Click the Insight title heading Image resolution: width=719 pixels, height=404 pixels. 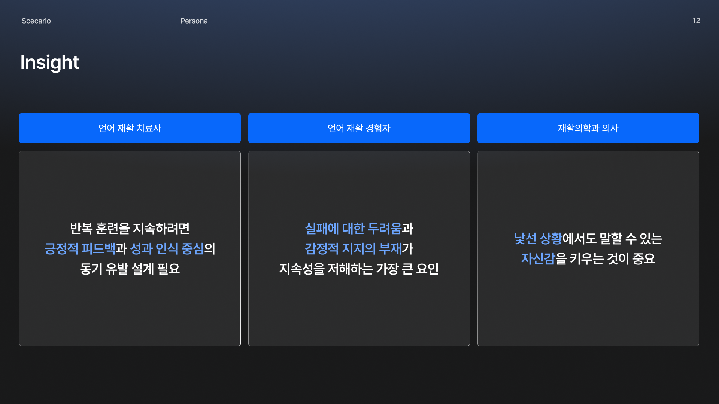49,62
